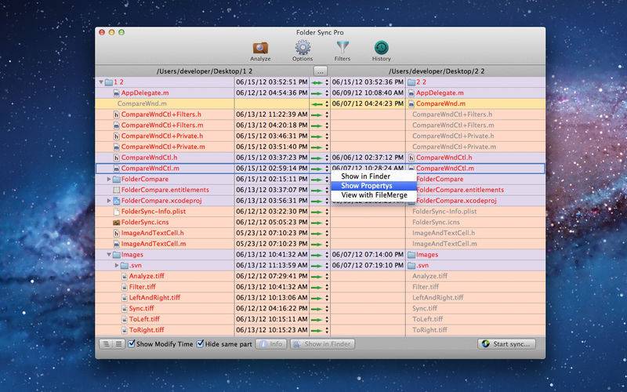Click the folder icon of right 2 2 root
This screenshot has height=392, width=627.
coord(411,82)
